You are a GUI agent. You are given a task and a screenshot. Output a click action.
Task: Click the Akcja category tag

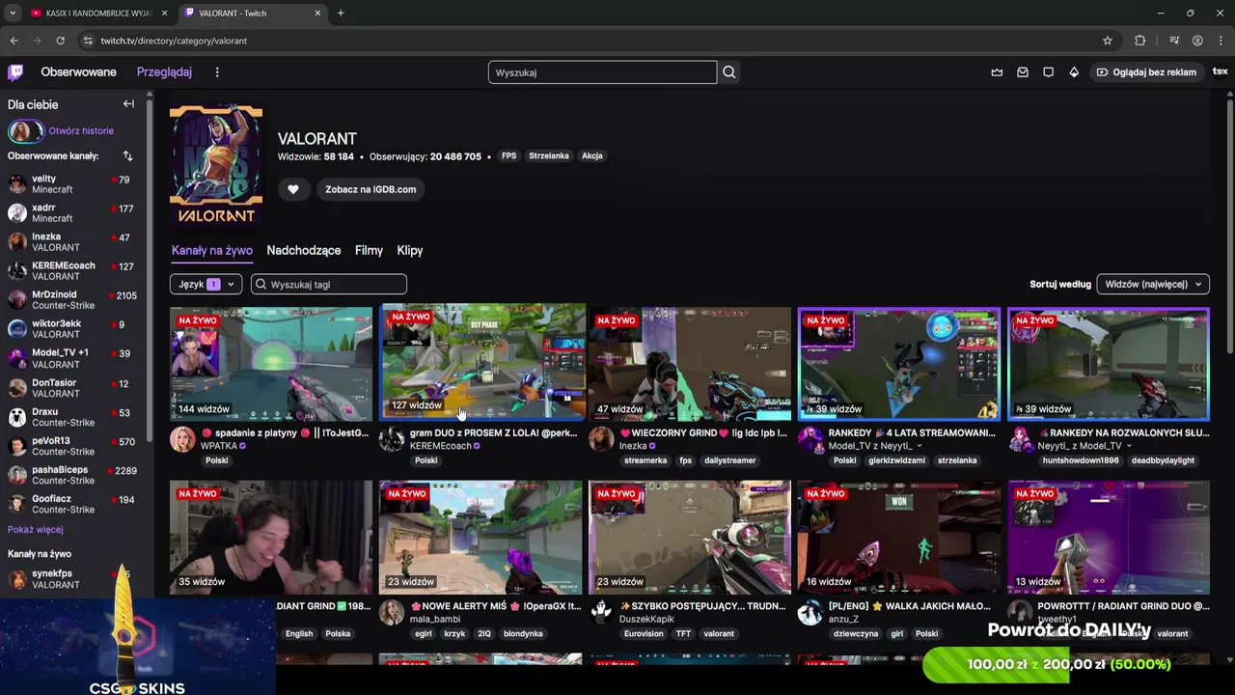pyautogui.click(x=592, y=156)
